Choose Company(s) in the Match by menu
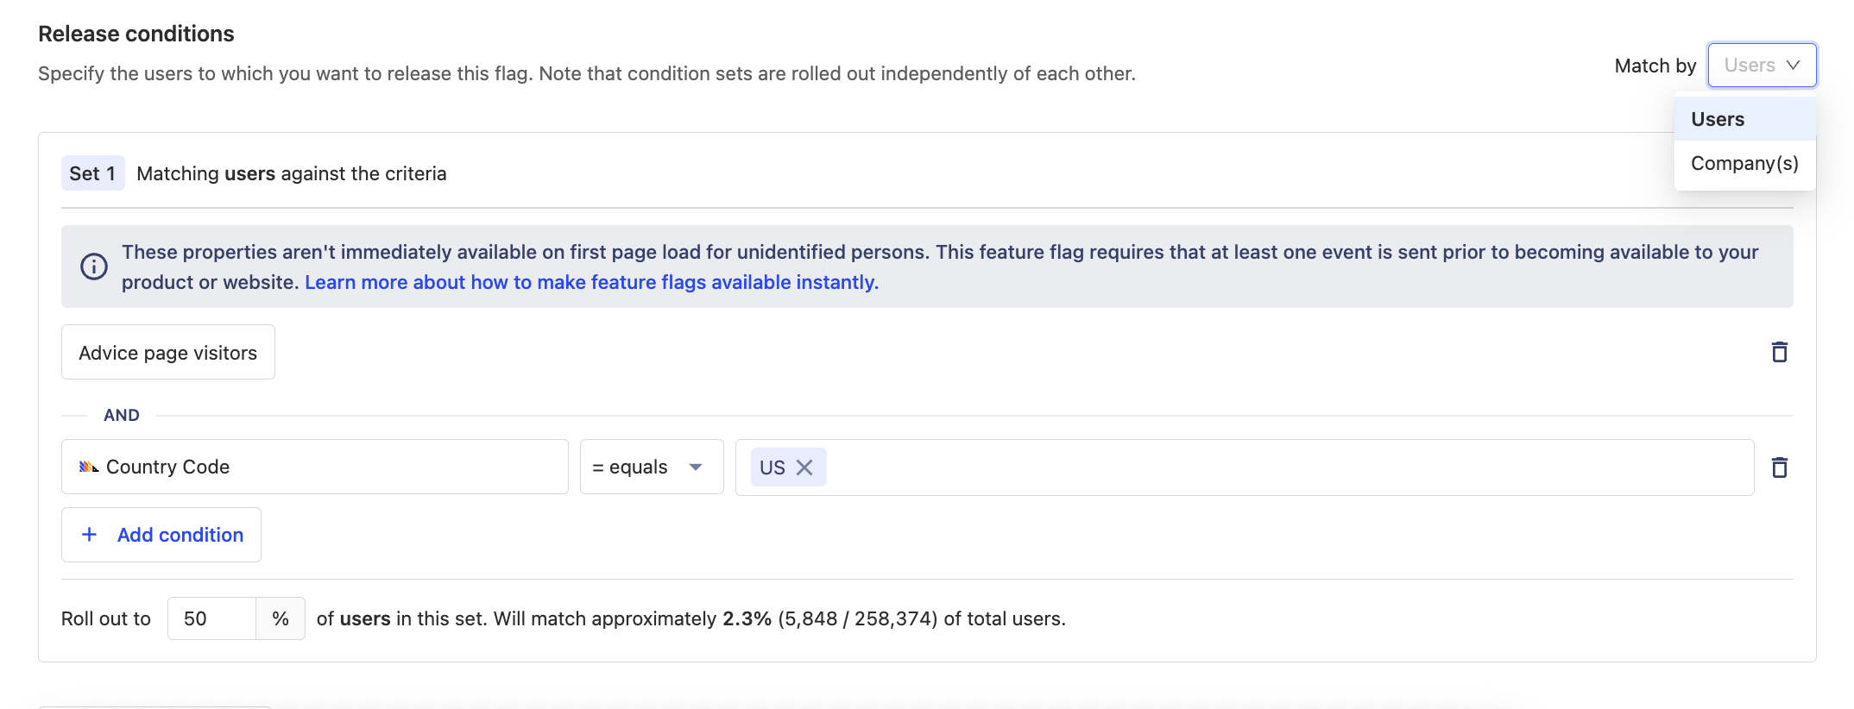Screen dimensions: 1854x709 [x=1744, y=163]
